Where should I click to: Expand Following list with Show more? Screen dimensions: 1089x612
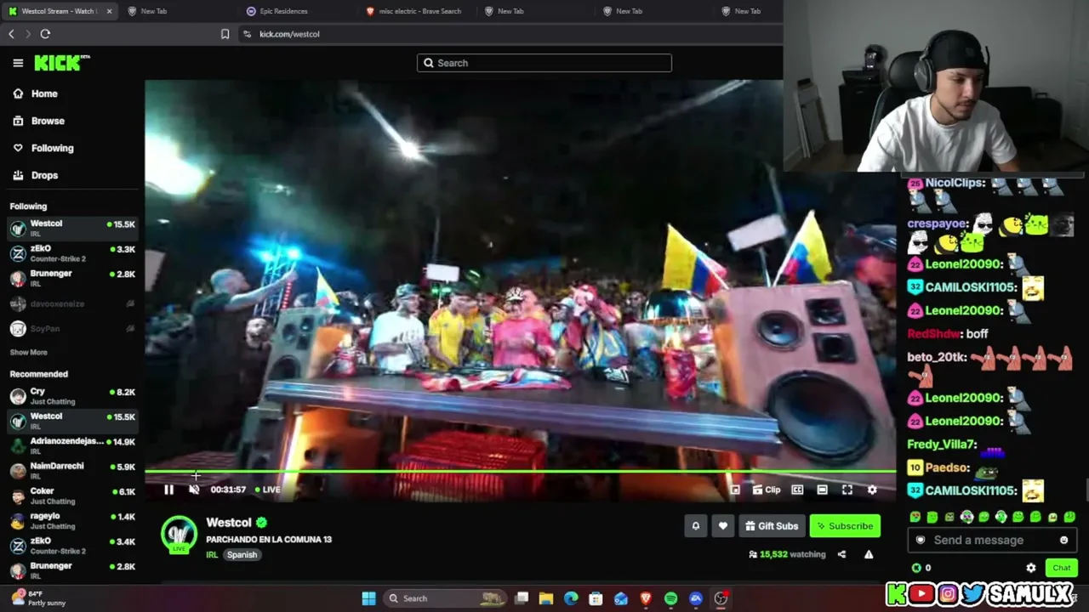point(28,352)
